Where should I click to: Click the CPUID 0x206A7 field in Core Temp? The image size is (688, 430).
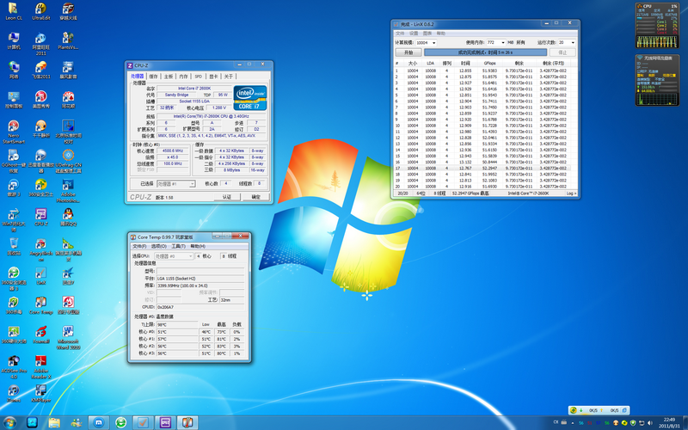tap(200, 307)
